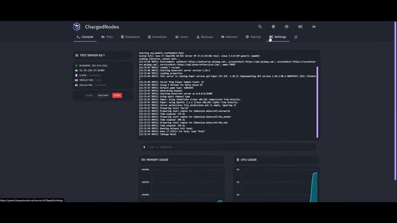397x223 pixels.
Task: Switch to the Backups tab
Action: (x=205, y=37)
